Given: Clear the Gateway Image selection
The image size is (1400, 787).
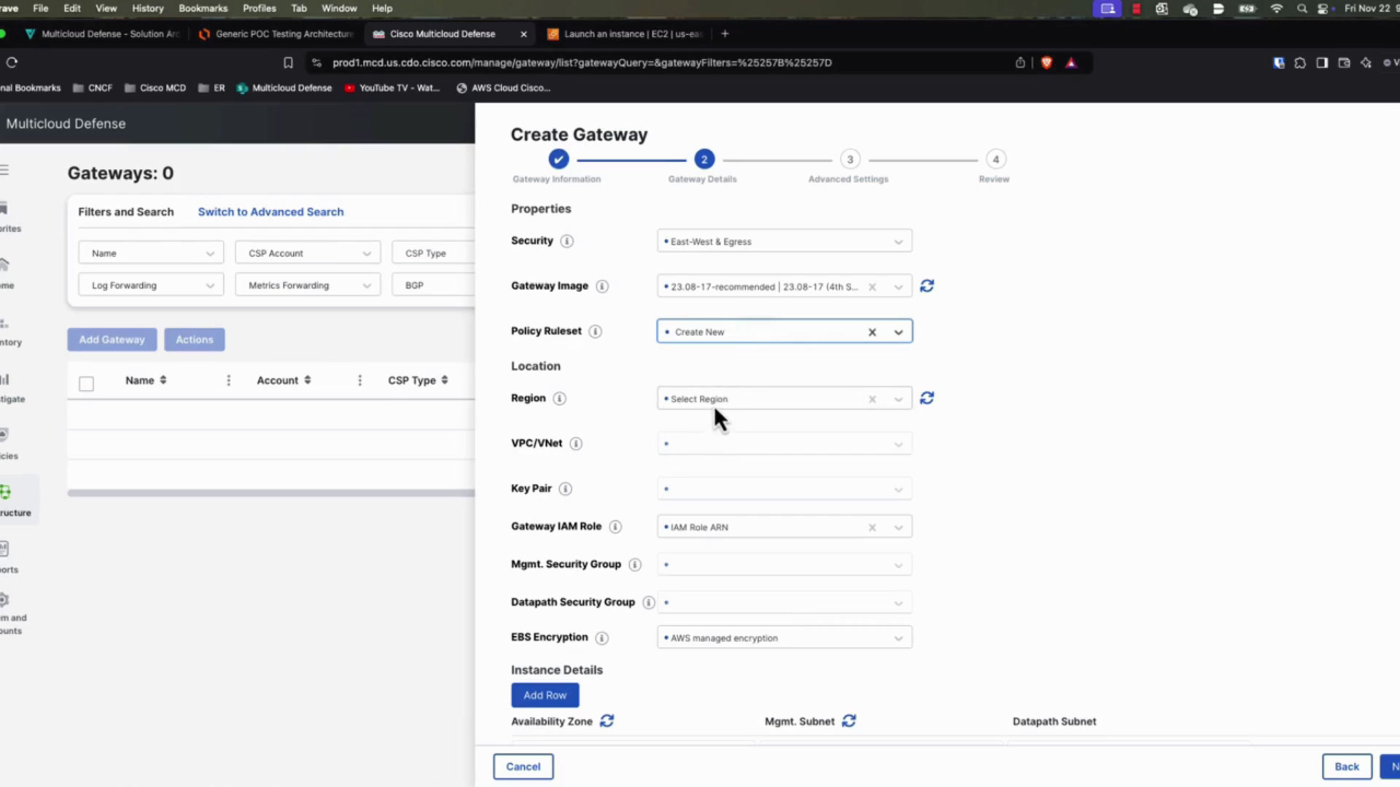Looking at the screenshot, I should pos(872,287).
